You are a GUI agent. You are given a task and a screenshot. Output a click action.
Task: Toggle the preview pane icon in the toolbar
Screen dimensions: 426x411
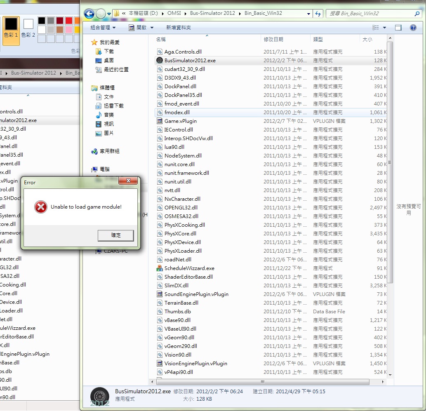pos(398,28)
